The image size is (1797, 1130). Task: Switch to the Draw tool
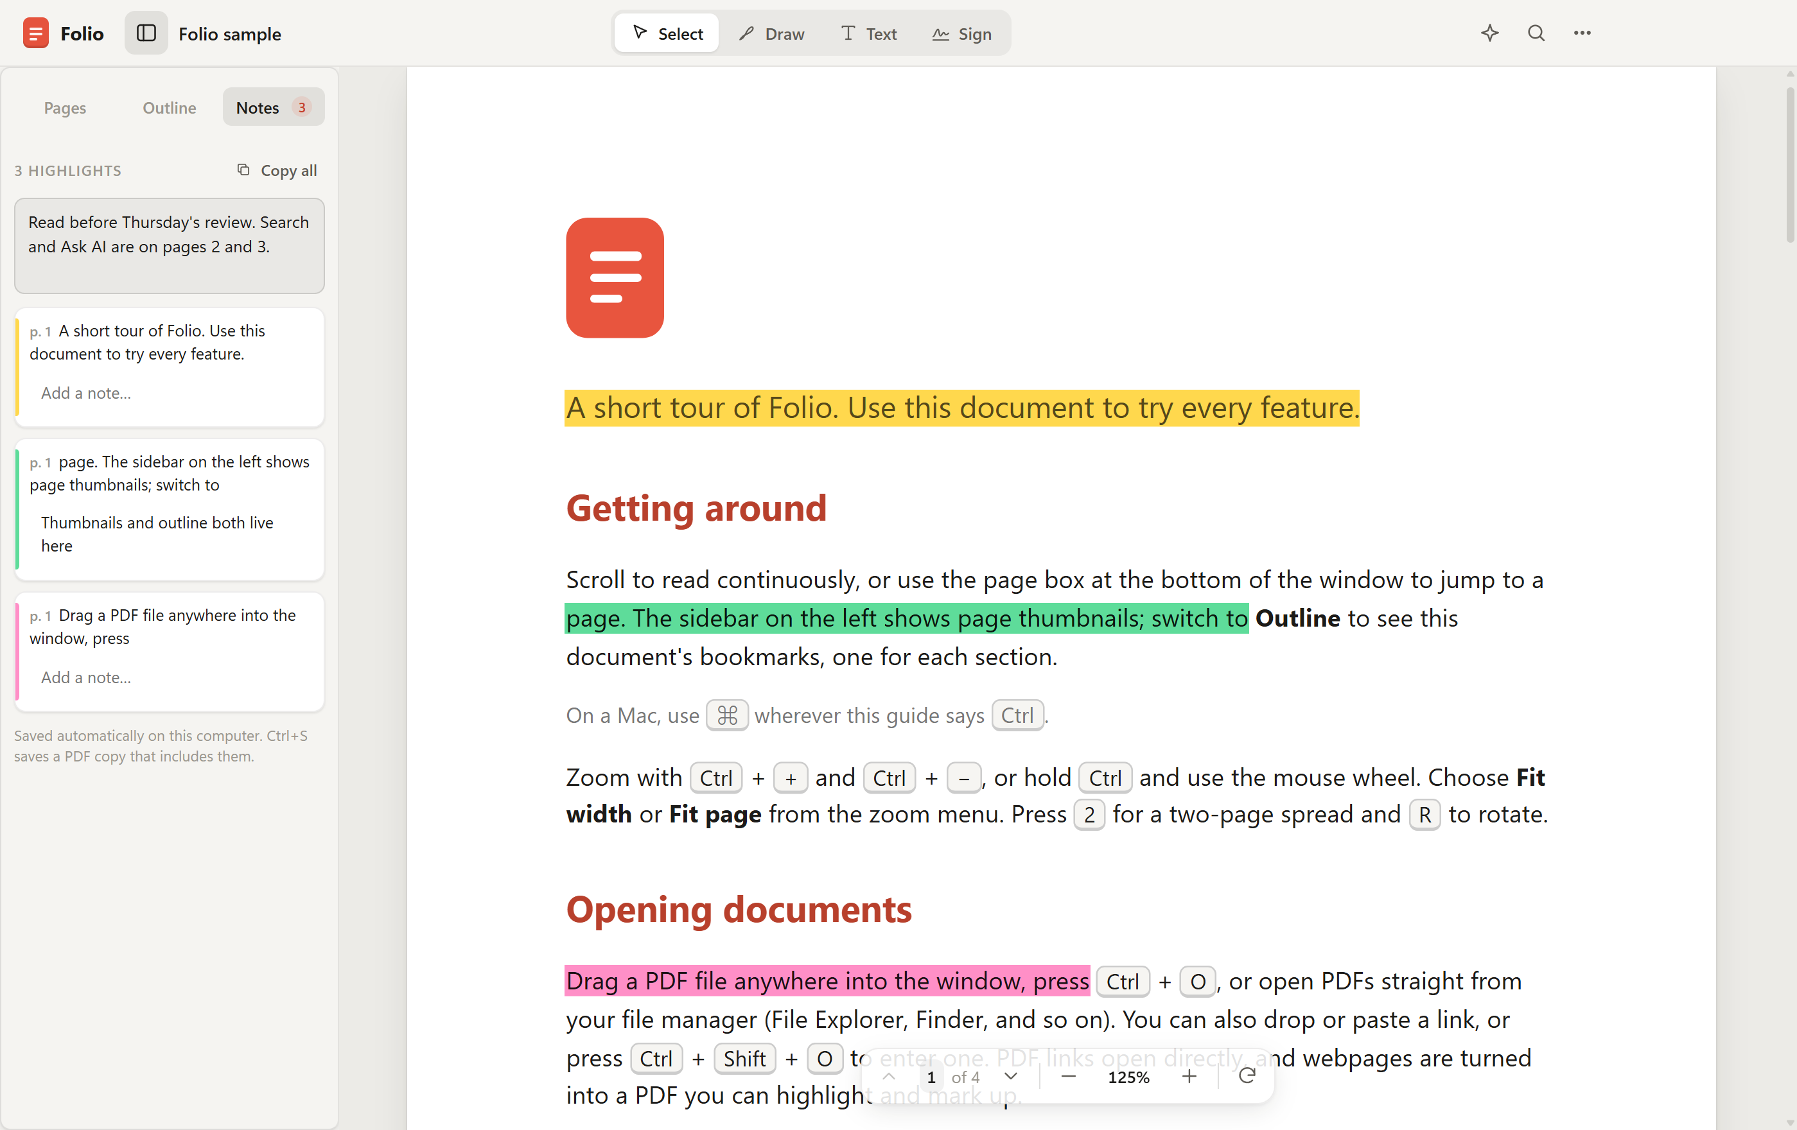(771, 33)
